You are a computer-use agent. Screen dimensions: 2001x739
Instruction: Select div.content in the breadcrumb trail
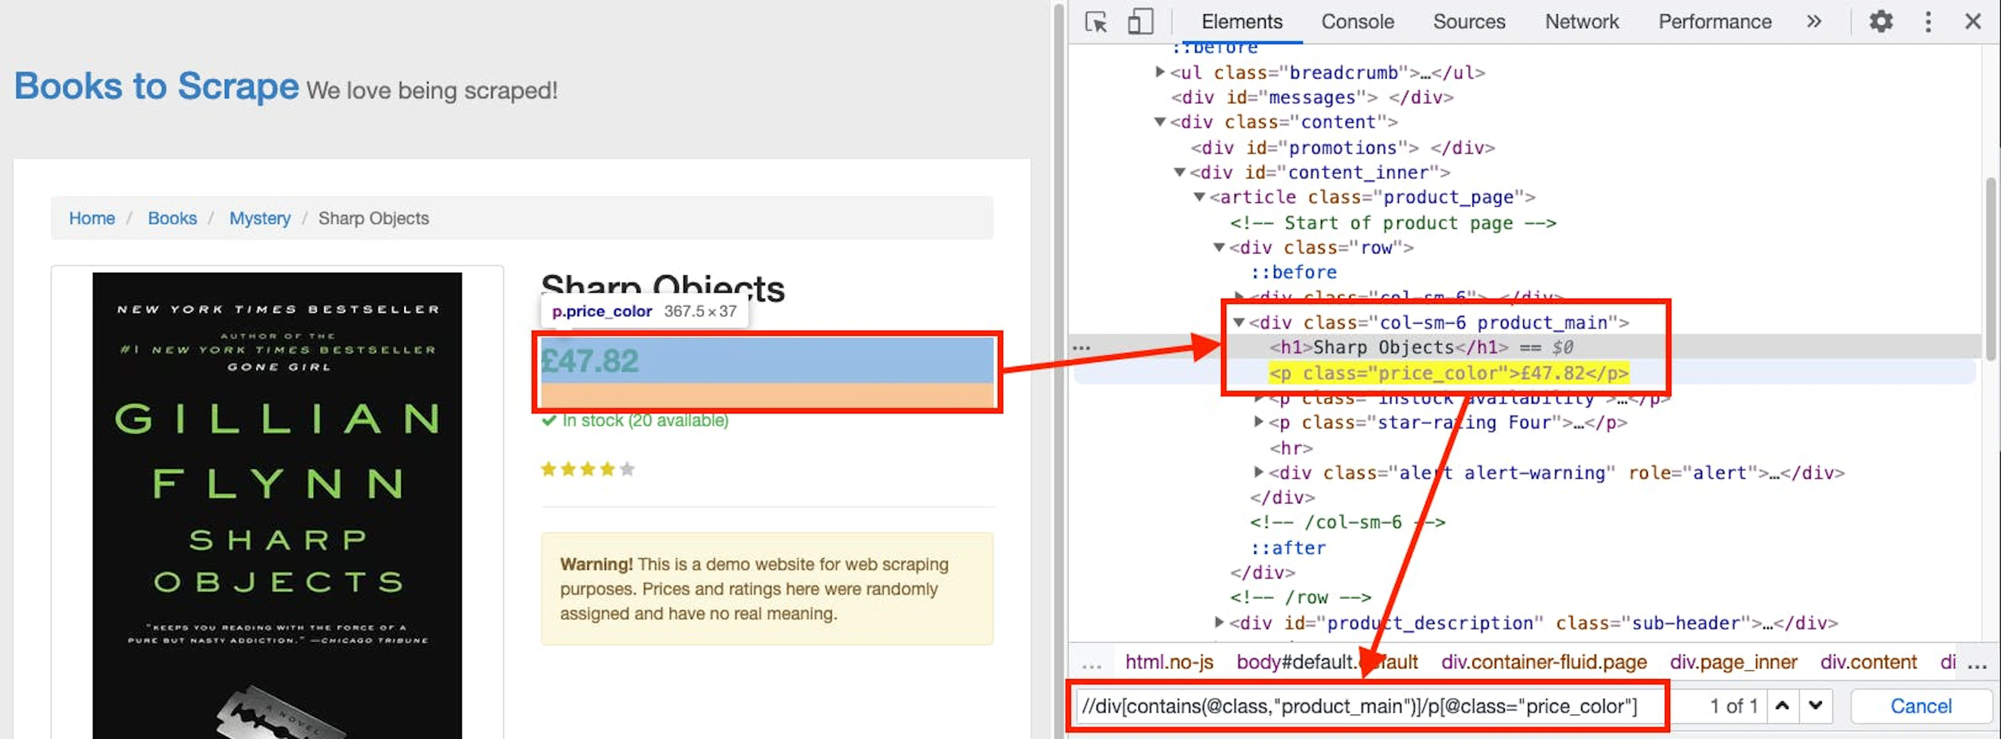(x=1868, y=662)
